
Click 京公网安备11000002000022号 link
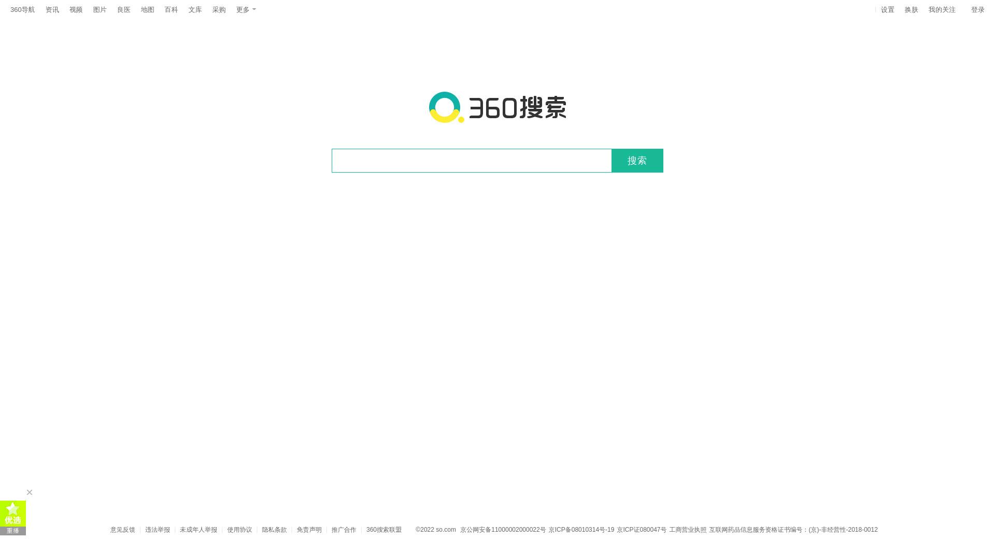pyautogui.click(x=503, y=530)
